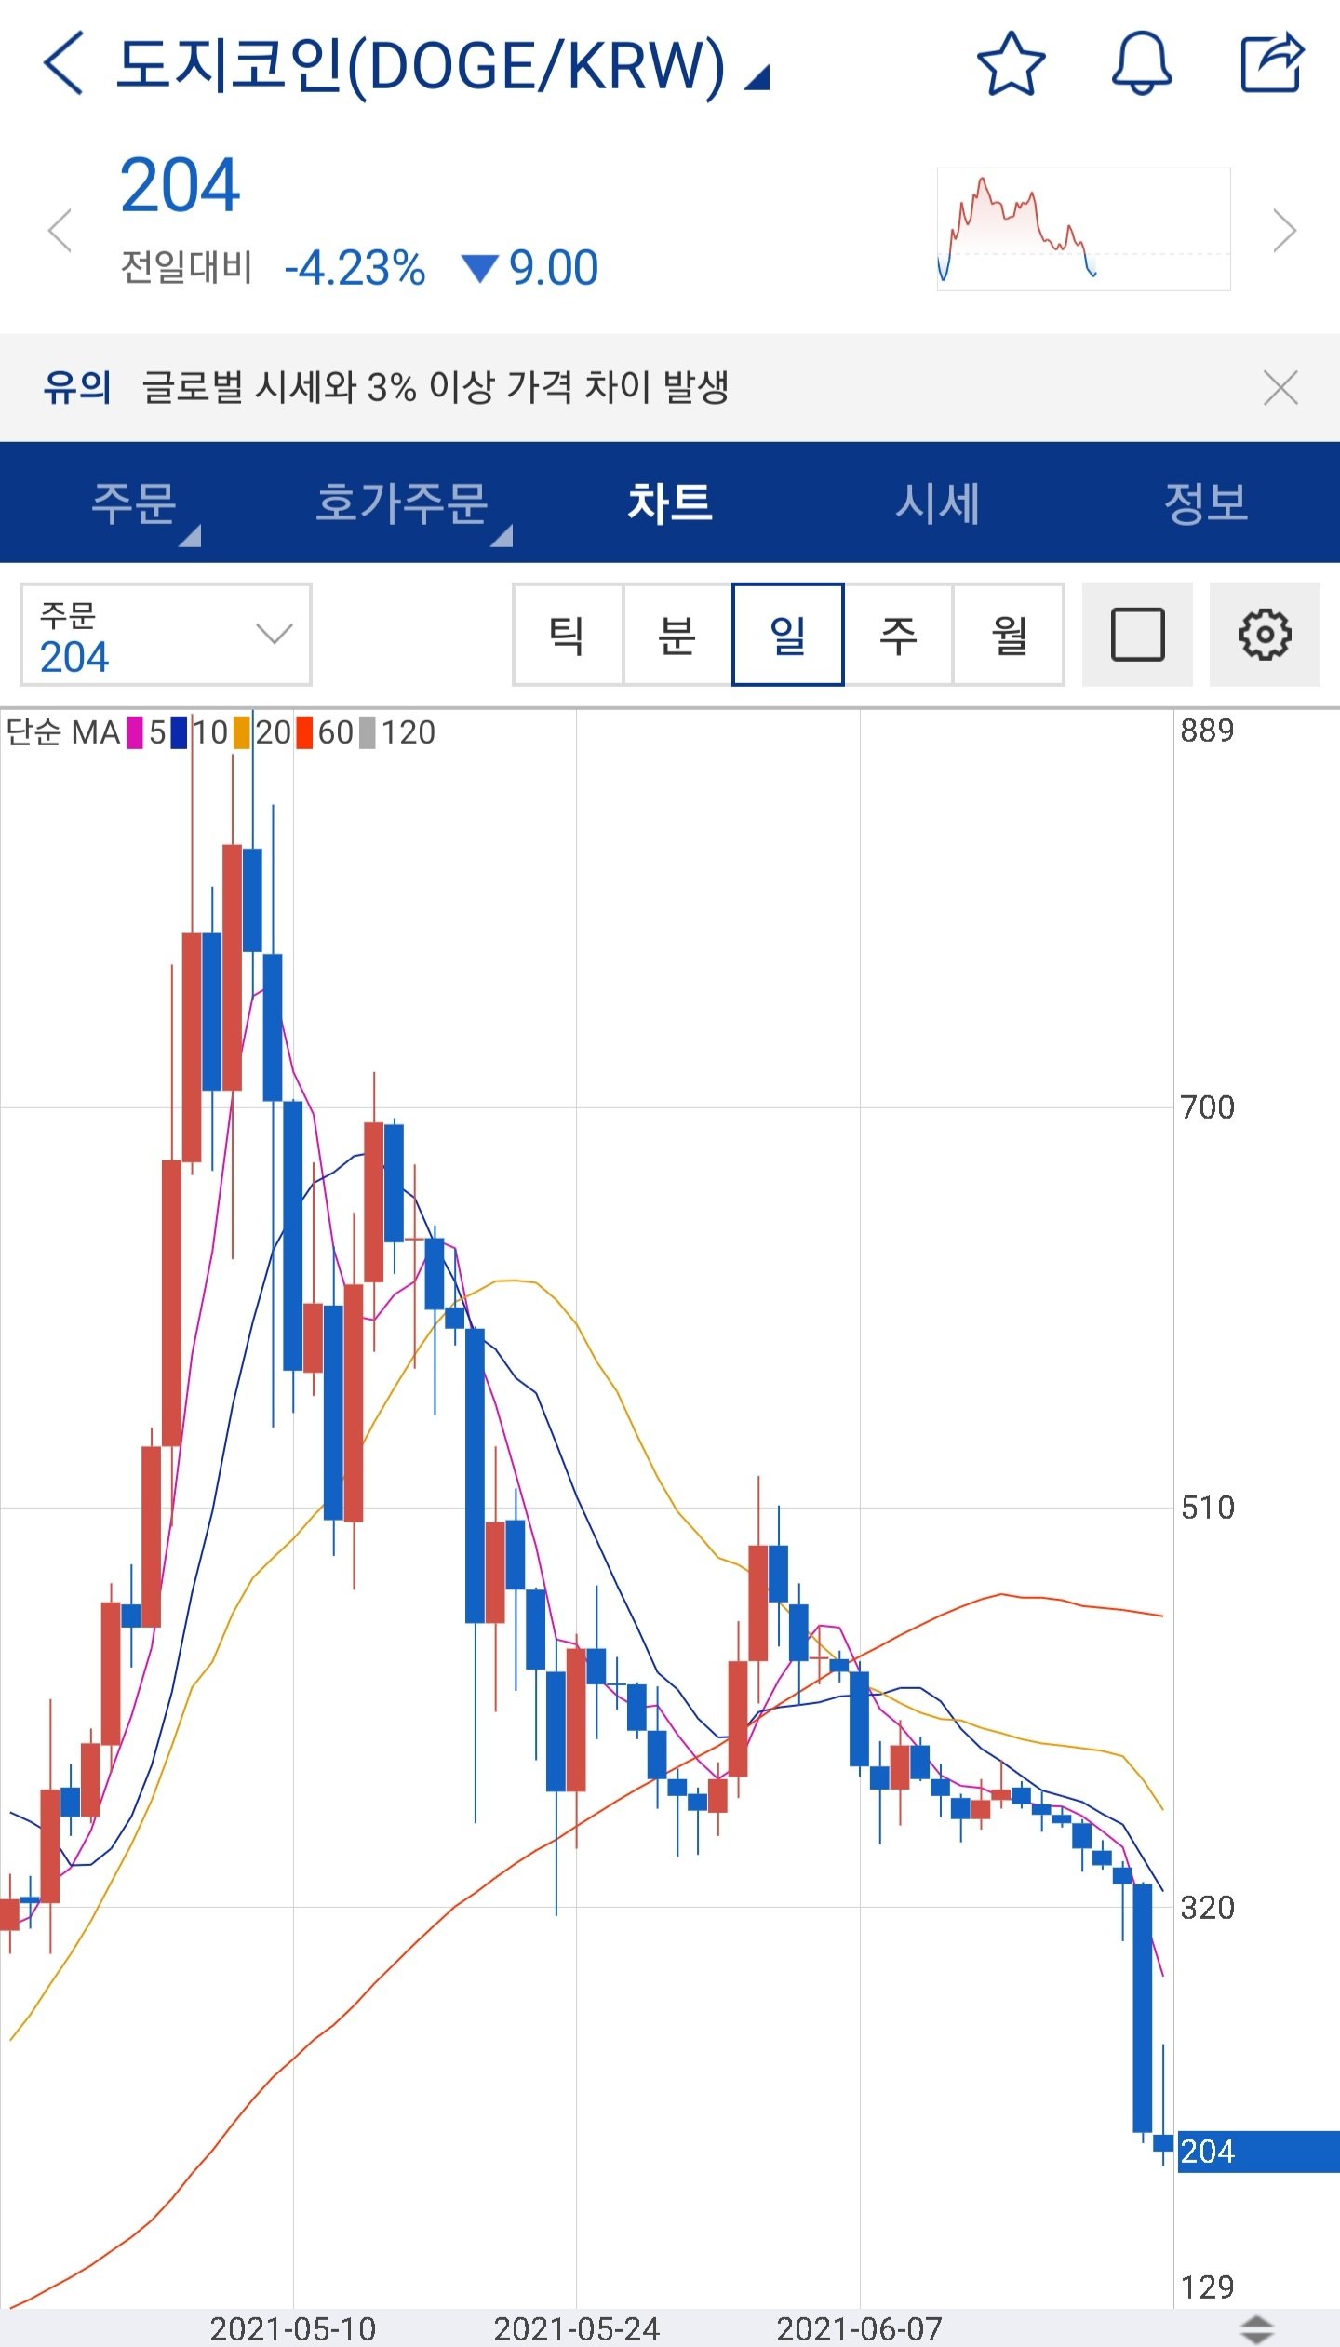Go back using the header arrow
Screen dimensions: 1340x2347
click(x=63, y=63)
